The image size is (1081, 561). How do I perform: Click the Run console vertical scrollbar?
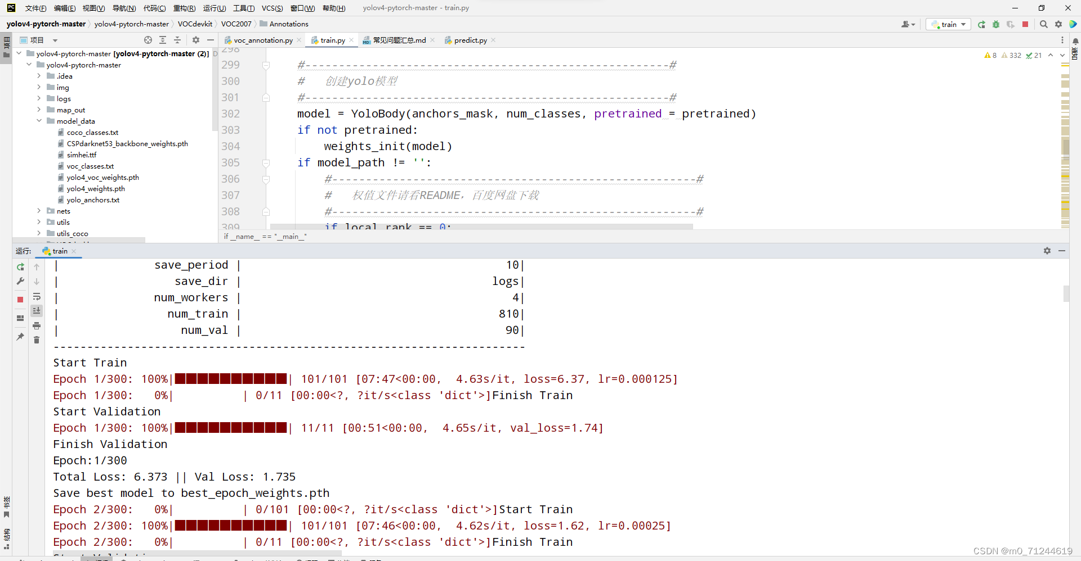click(1066, 293)
